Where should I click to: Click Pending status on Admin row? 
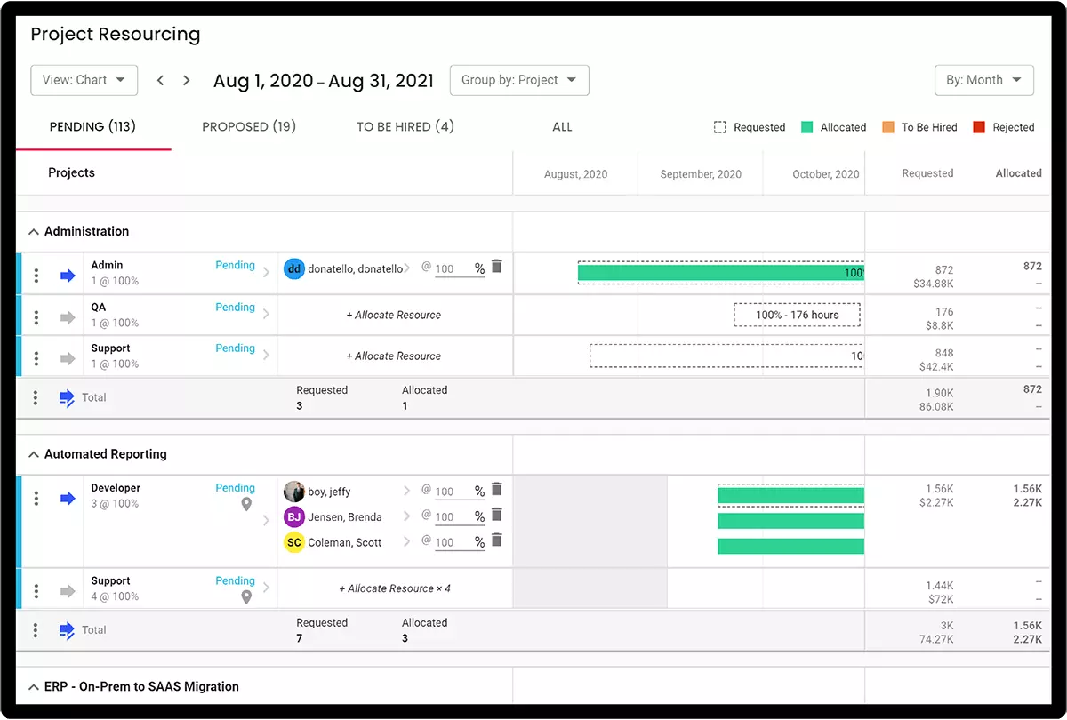tap(235, 265)
